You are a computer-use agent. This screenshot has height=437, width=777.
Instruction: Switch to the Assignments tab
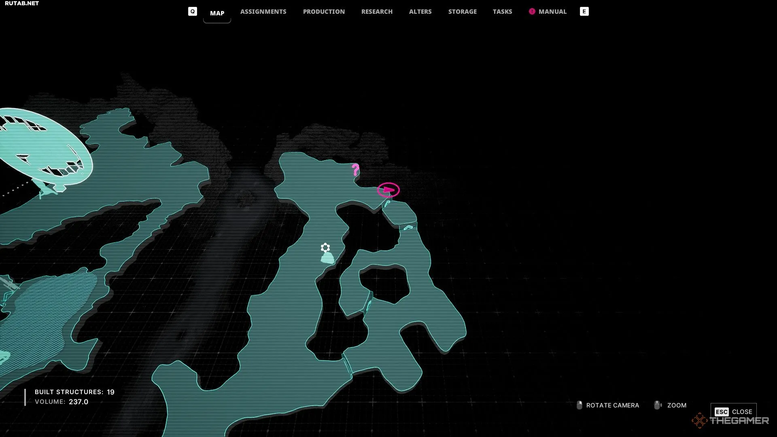[x=263, y=12]
